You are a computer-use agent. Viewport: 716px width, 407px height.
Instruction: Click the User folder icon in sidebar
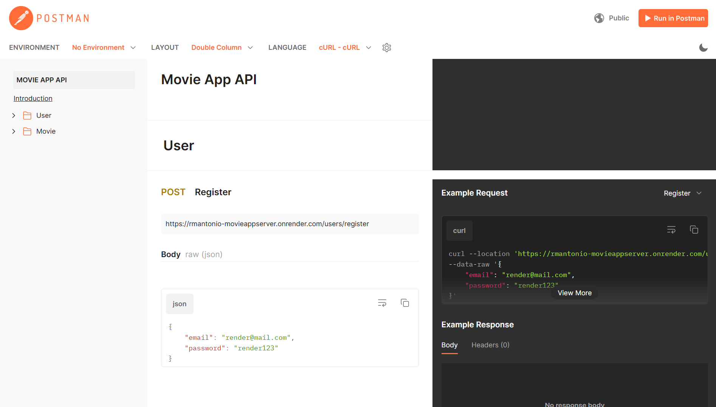point(27,115)
